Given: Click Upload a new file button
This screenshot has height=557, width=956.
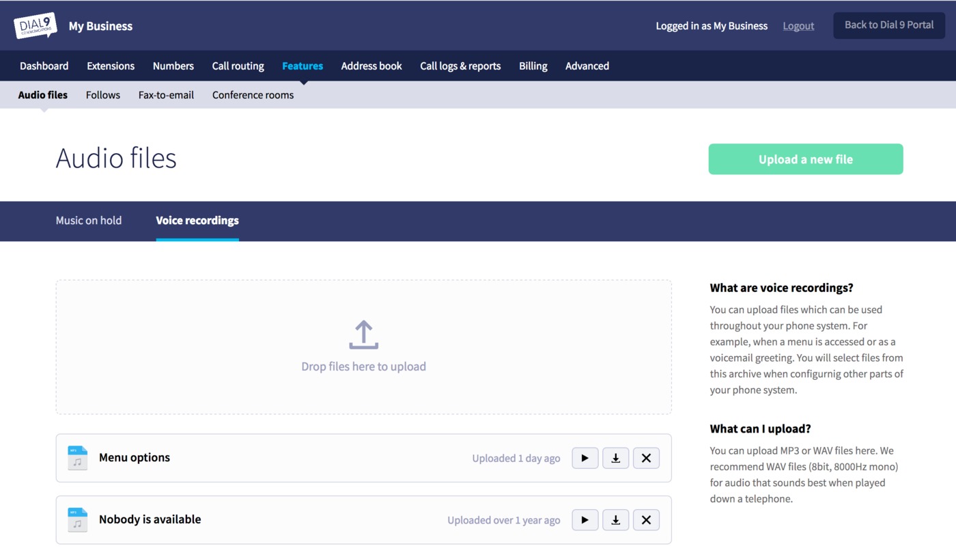Looking at the screenshot, I should tap(806, 159).
